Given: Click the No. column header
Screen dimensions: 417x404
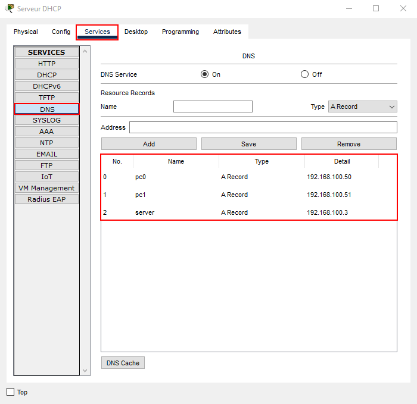Looking at the screenshot, I should point(117,161).
